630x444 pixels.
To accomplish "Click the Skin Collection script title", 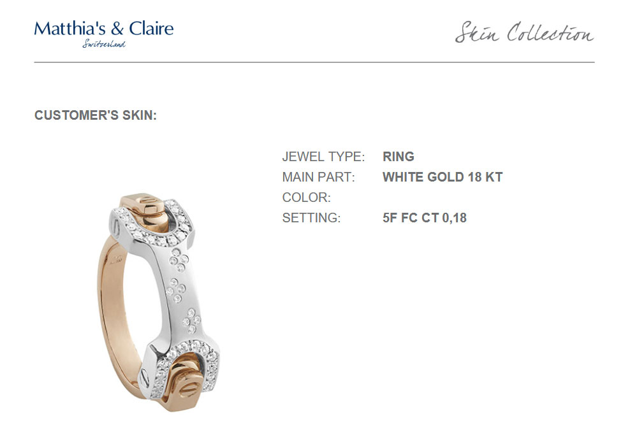I will click(524, 32).
